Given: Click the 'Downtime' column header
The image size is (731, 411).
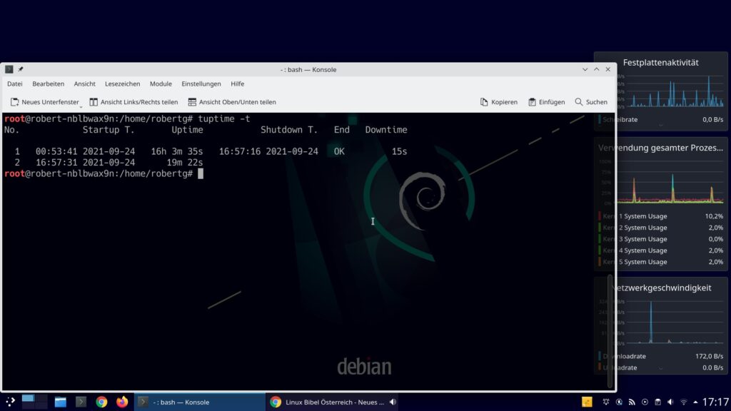Looking at the screenshot, I should (x=386, y=130).
